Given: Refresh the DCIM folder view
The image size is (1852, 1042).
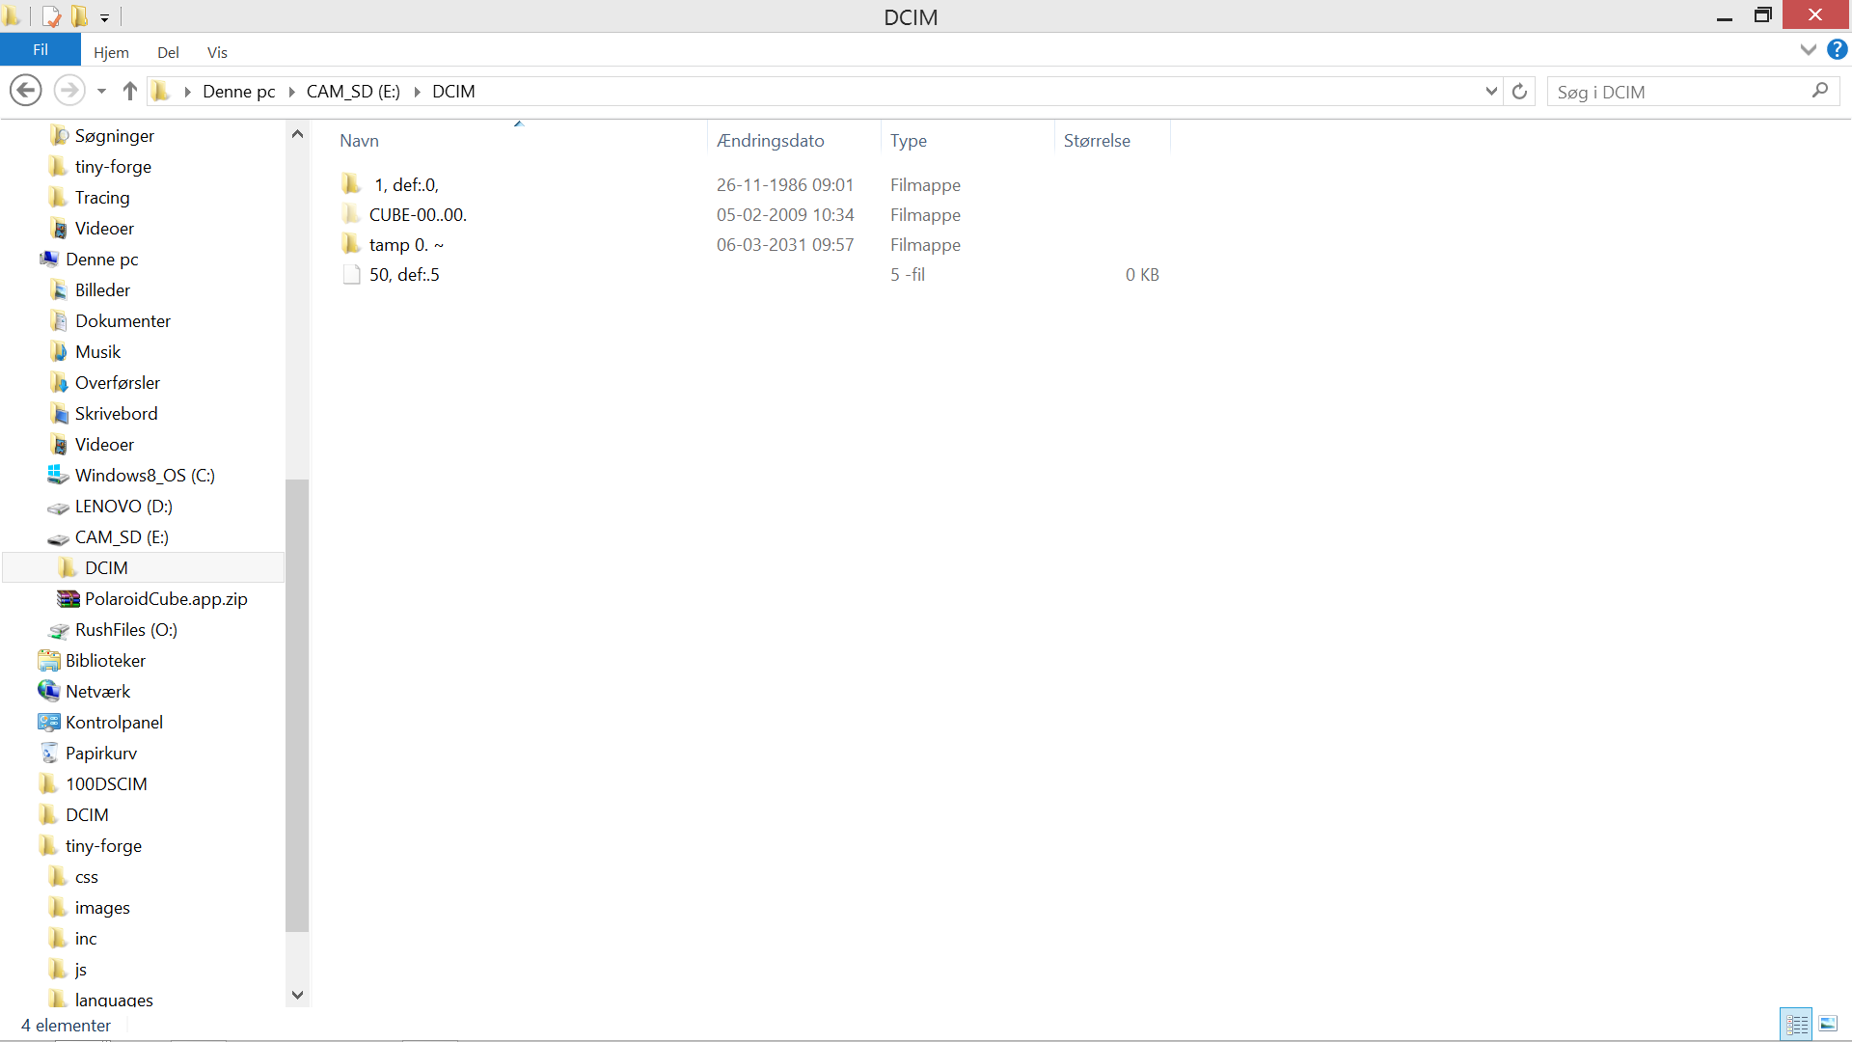Looking at the screenshot, I should pyautogui.click(x=1519, y=91).
